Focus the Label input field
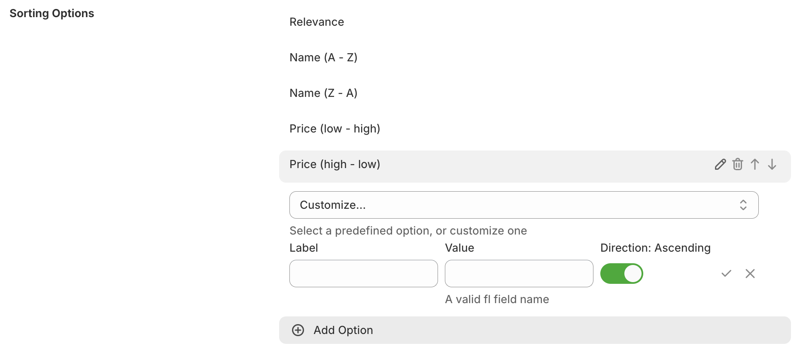 click(x=363, y=274)
